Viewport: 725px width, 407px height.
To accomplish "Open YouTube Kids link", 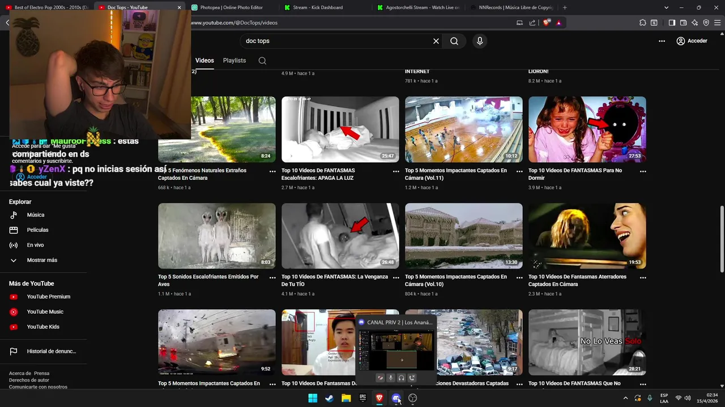I will pyautogui.click(x=43, y=327).
